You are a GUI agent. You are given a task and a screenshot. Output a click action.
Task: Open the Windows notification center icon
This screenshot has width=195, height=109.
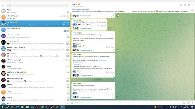click(192, 107)
